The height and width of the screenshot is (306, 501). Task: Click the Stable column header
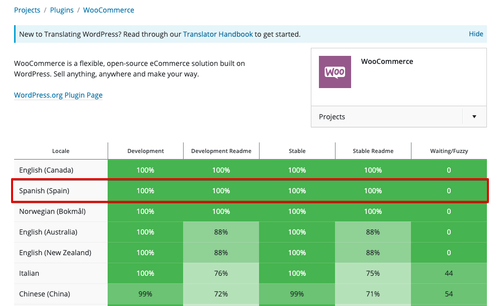pos(297,151)
